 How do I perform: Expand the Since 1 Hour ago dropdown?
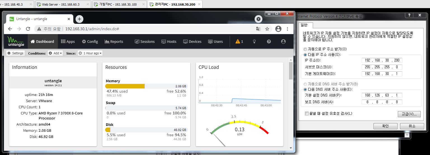point(90,53)
